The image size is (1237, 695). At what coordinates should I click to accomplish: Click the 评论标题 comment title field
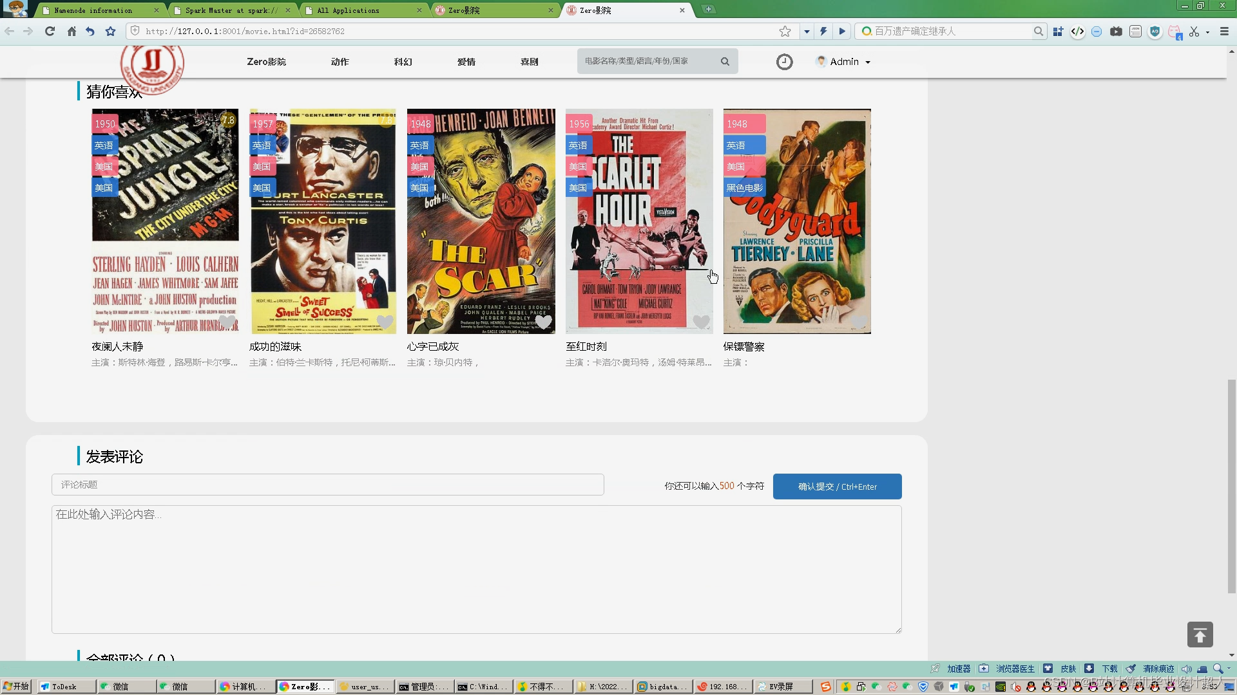tap(327, 485)
